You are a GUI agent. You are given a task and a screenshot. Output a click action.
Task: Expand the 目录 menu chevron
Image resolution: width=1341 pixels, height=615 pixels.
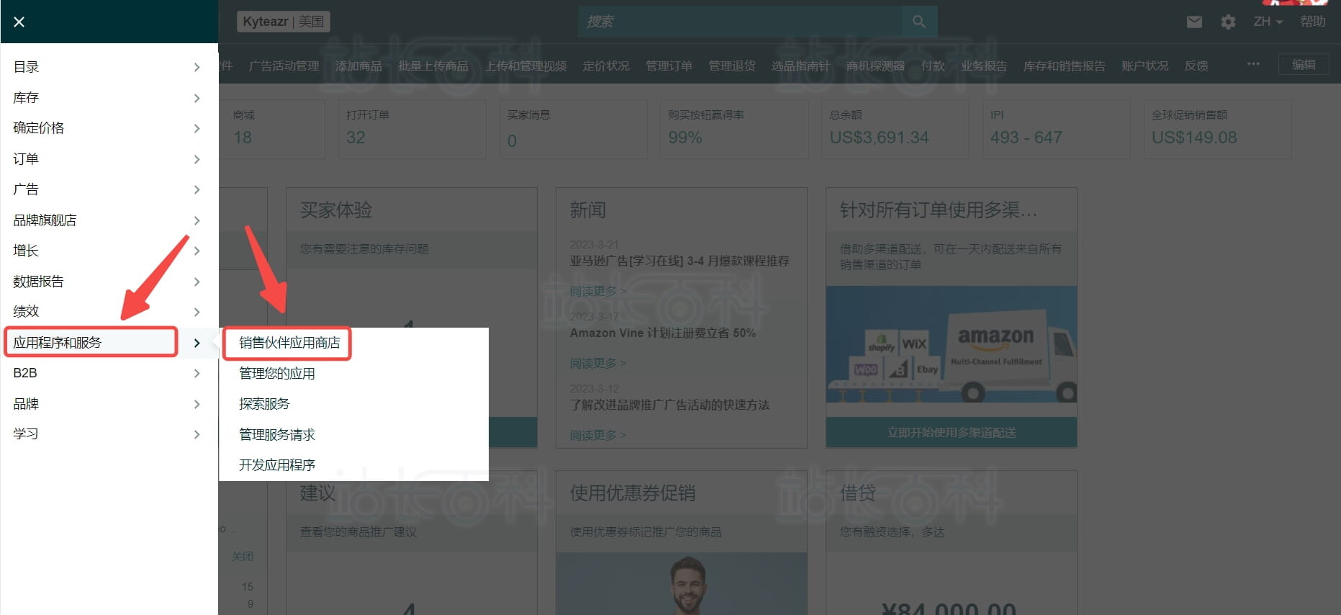[197, 67]
